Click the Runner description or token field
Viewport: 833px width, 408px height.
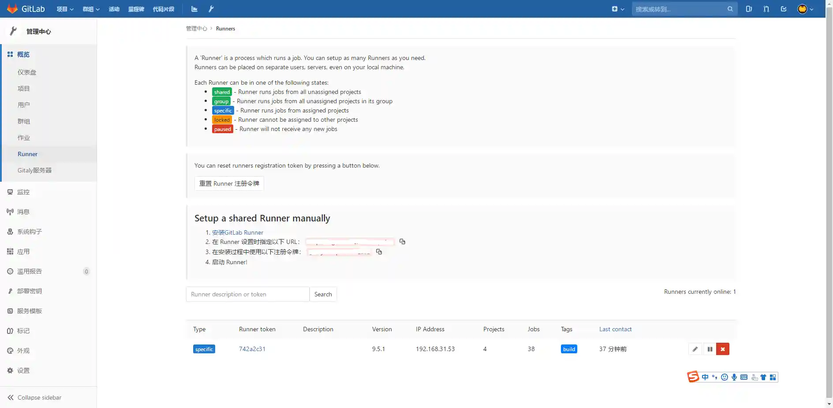click(247, 294)
